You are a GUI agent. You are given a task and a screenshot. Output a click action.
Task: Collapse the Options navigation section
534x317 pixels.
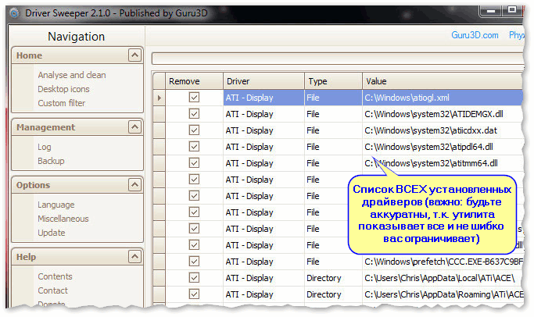tap(134, 185)
